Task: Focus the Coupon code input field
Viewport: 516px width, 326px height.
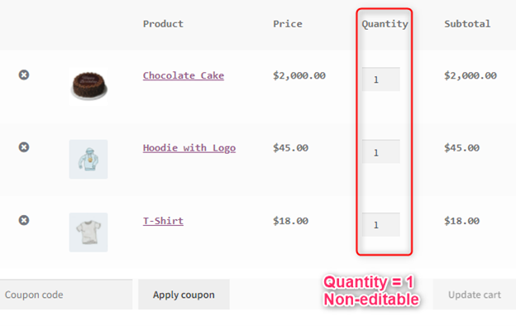Action: click(66, 295)
